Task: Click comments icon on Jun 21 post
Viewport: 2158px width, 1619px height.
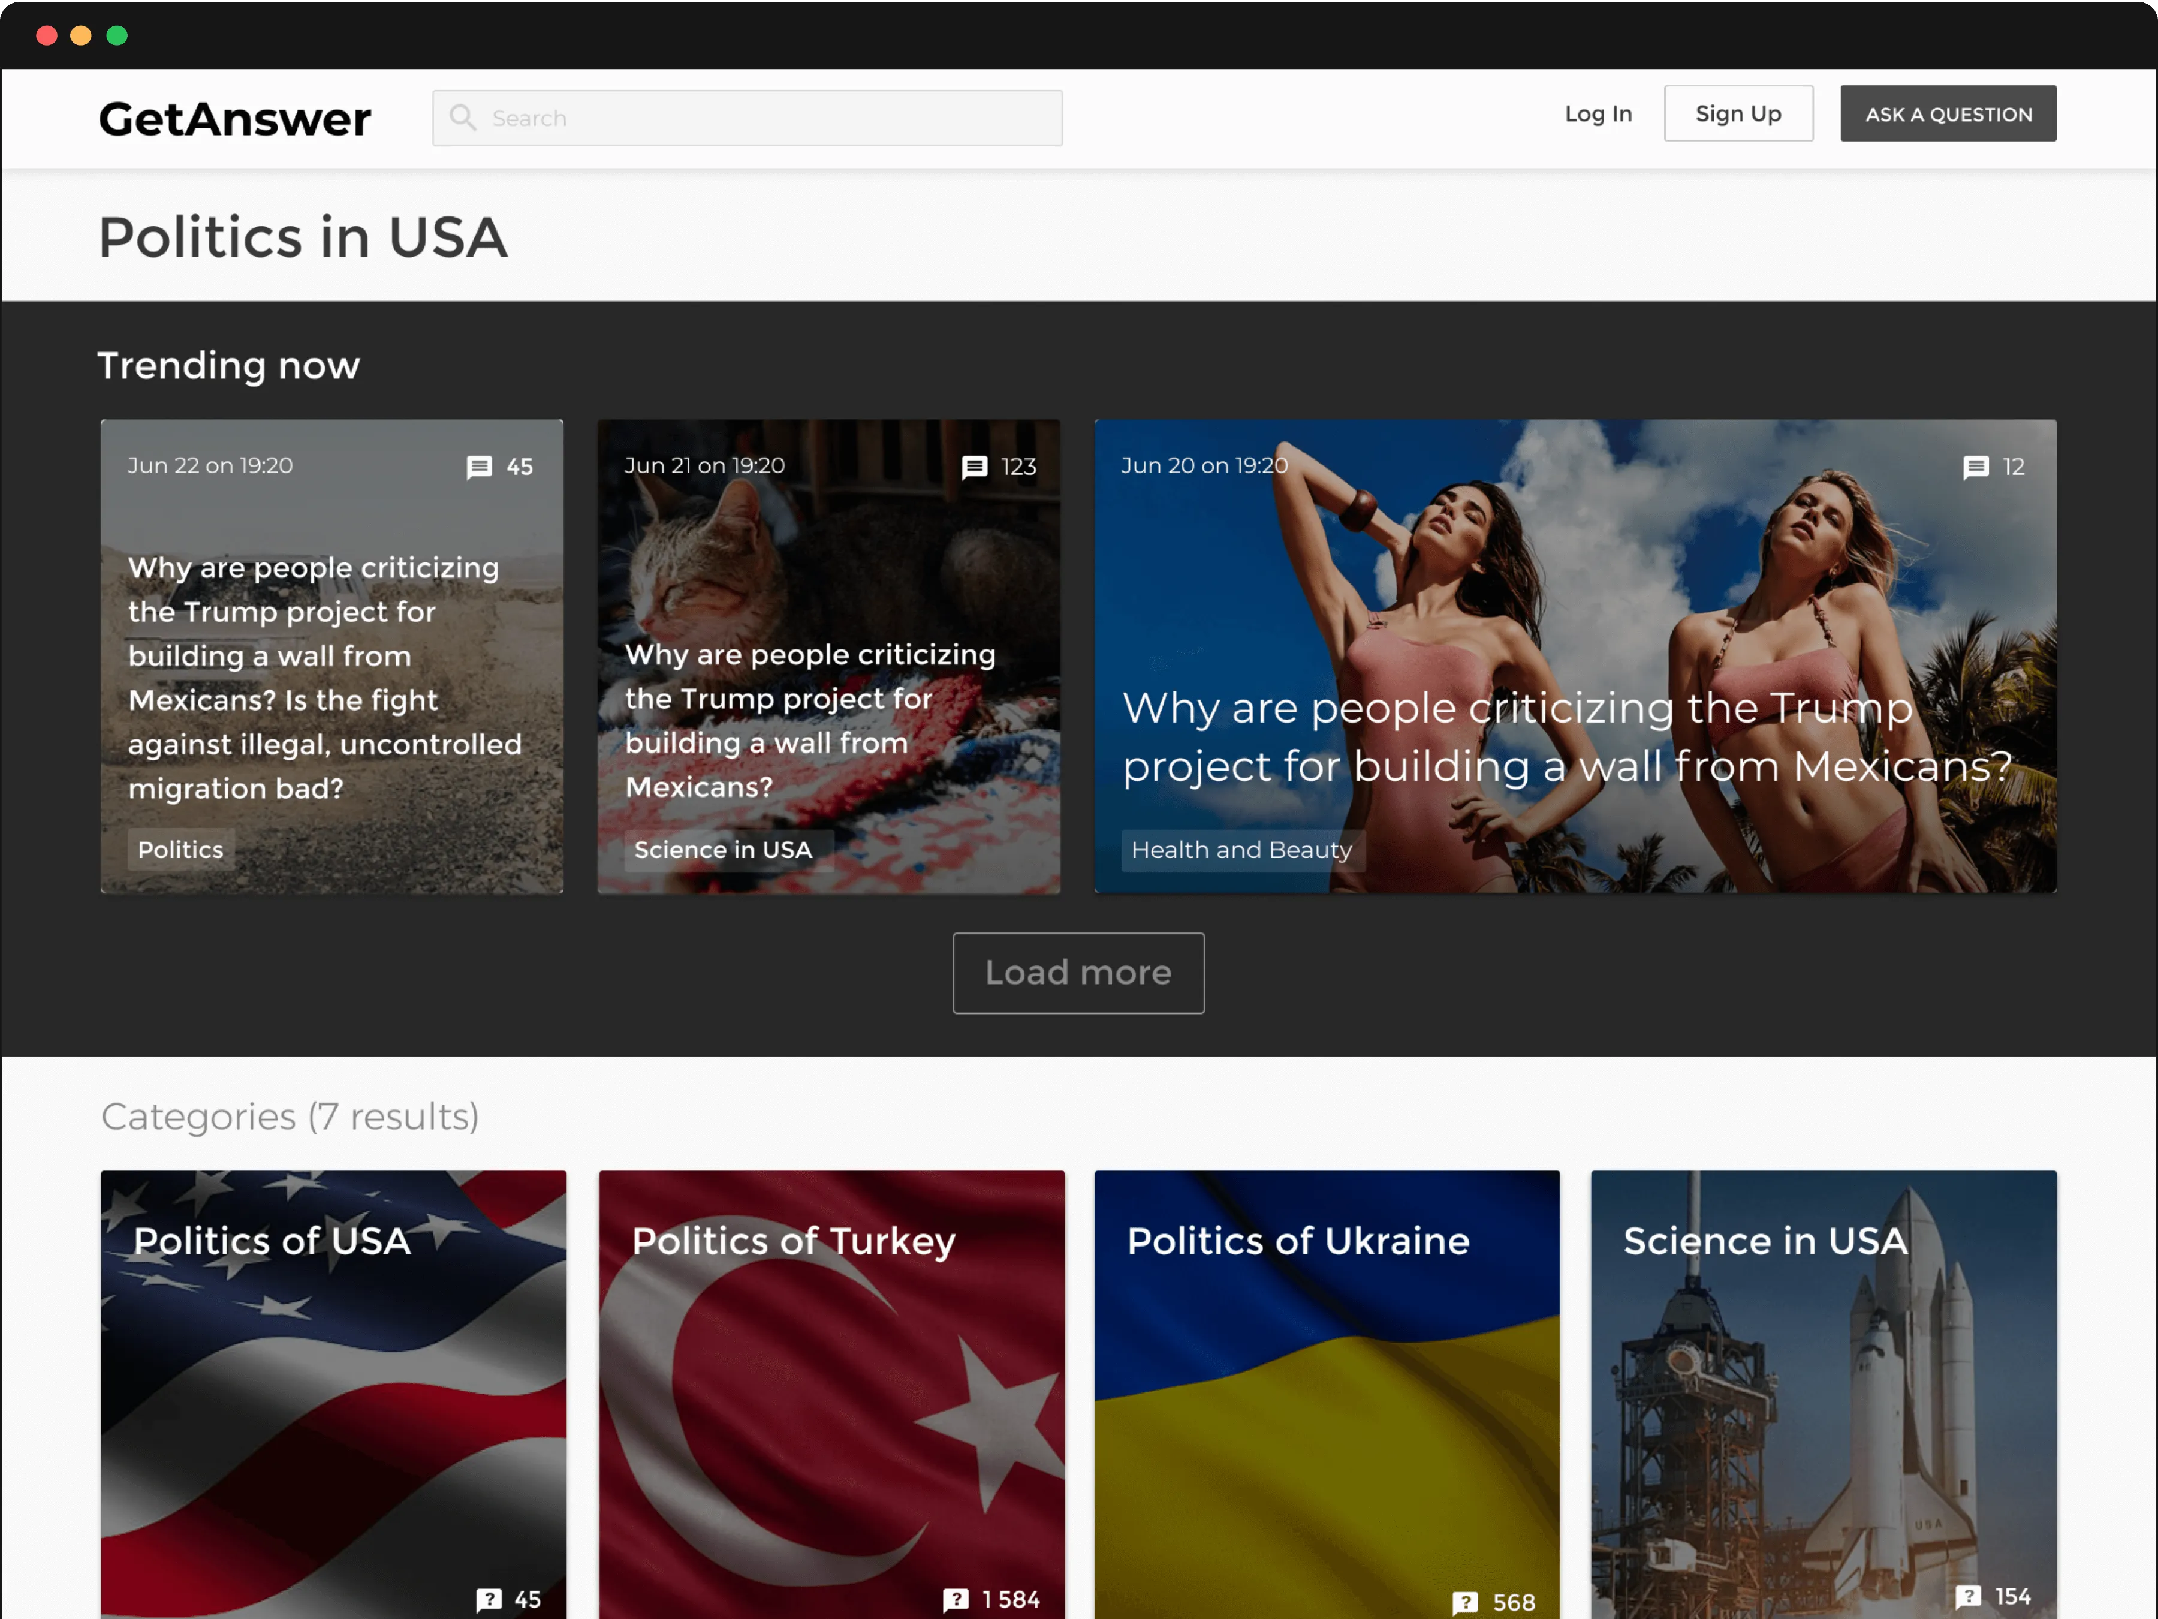Action: tap(973, 467)
